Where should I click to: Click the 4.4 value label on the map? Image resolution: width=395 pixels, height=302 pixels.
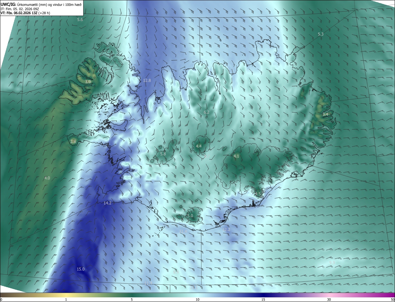[199, 146]
